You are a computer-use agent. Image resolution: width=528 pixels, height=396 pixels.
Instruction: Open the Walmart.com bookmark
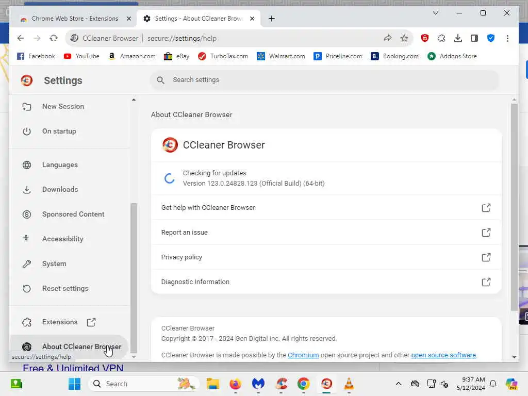281,56
